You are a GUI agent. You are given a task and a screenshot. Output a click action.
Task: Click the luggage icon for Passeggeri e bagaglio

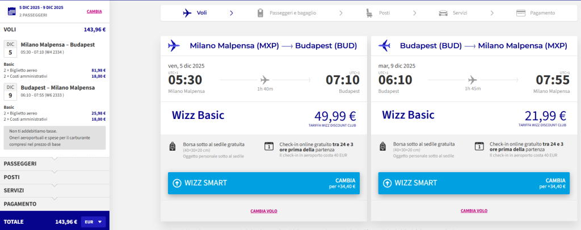(260, 13)
